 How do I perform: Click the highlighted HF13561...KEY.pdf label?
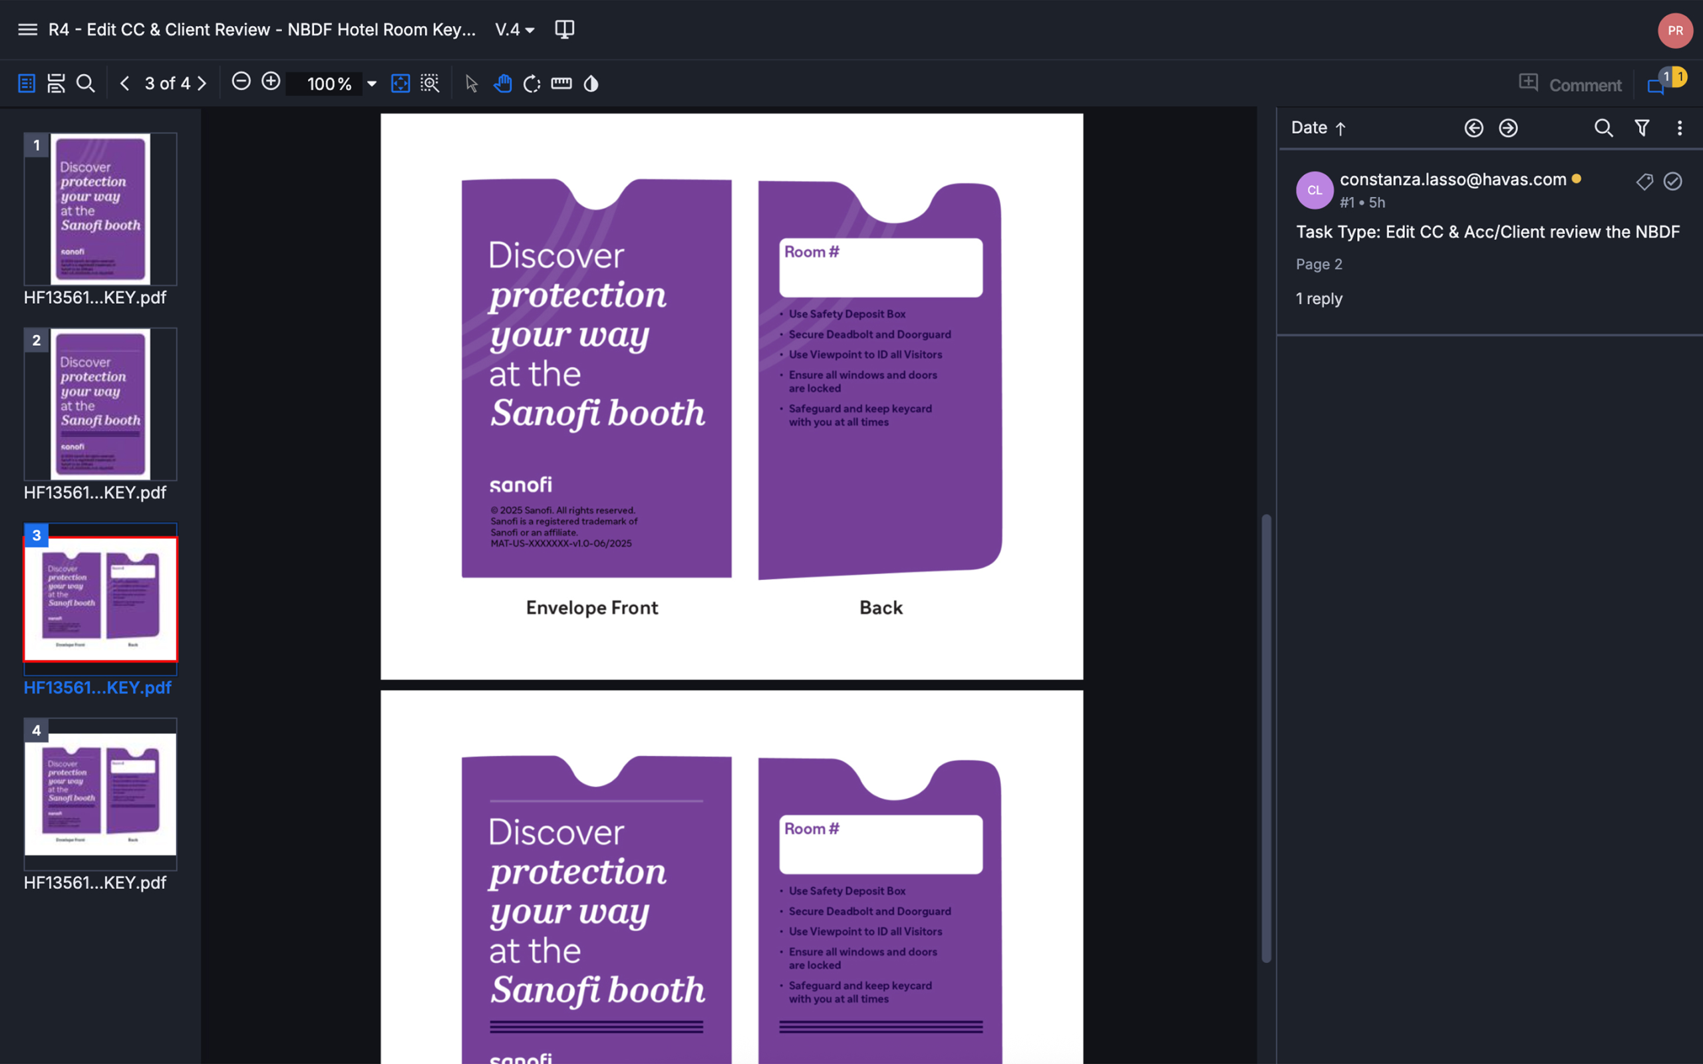pos(97,688)
